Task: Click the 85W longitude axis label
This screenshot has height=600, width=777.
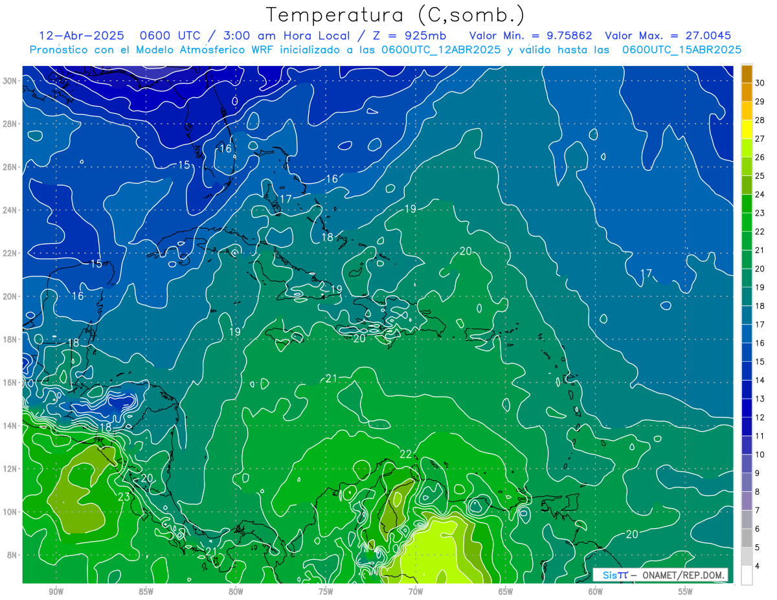Action: pos(146,592)
